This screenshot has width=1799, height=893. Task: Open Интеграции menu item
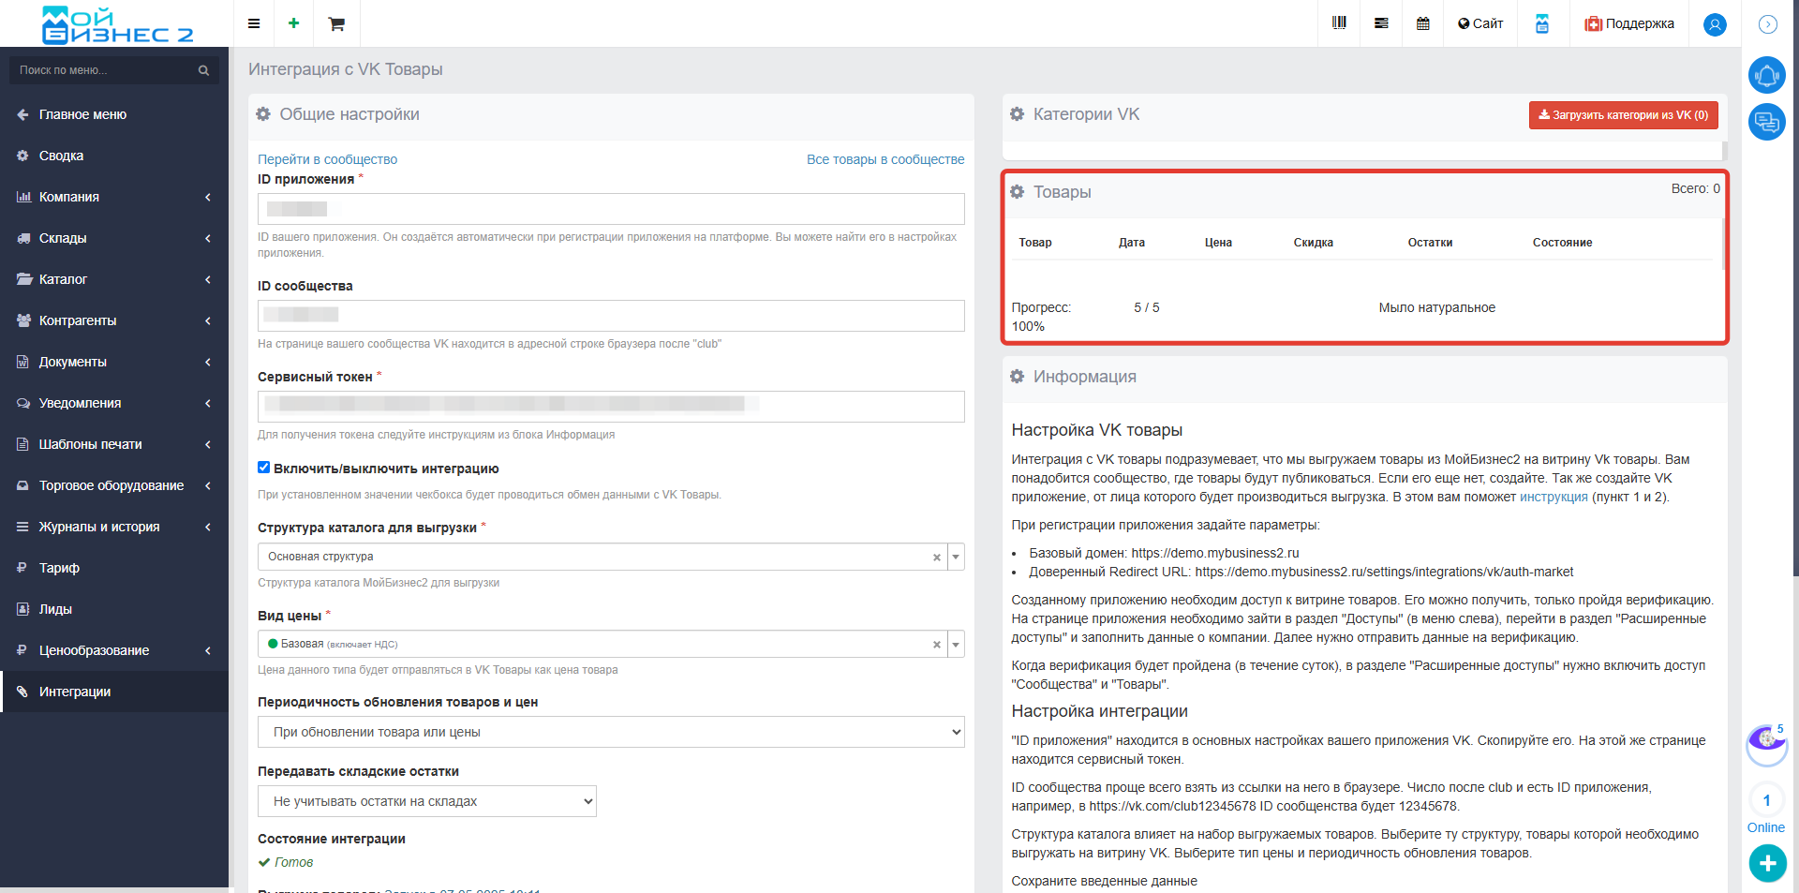(114, 692)
